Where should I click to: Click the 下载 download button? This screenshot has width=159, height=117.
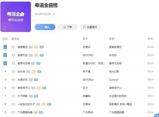(67, 27)
